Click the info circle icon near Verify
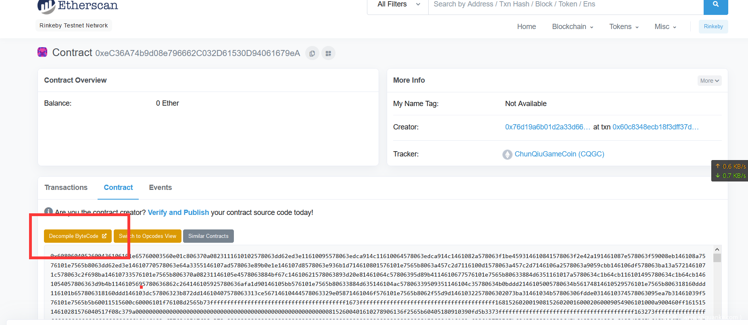Image resolution: width=748 pixels, height=325 pixels. coord(48,212)
